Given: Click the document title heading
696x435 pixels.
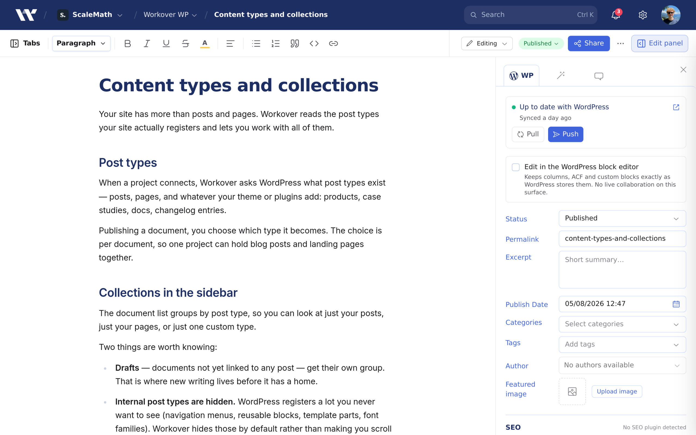Looking at the screenshot, I should [238, 85].
